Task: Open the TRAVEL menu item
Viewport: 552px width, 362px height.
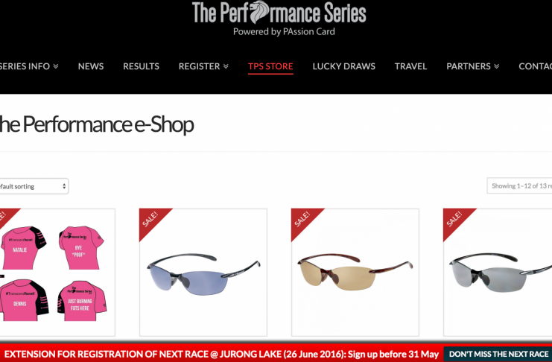Action: 410,66
